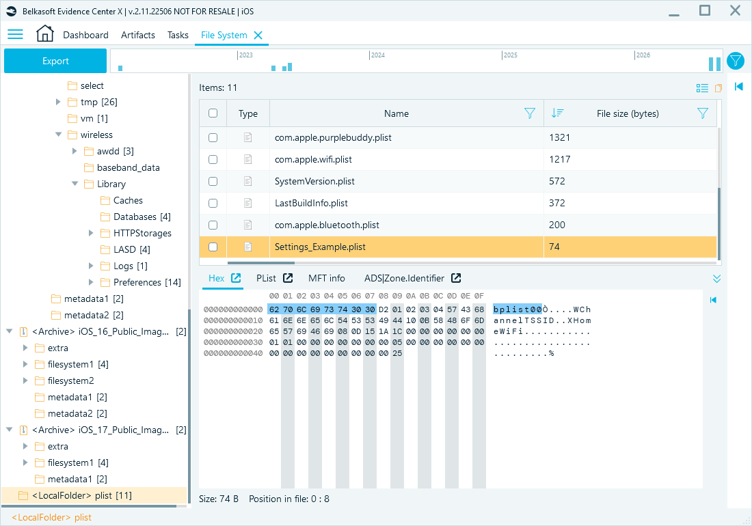Check SystemVersion.plist checkbox

click(x=213, y=182)
